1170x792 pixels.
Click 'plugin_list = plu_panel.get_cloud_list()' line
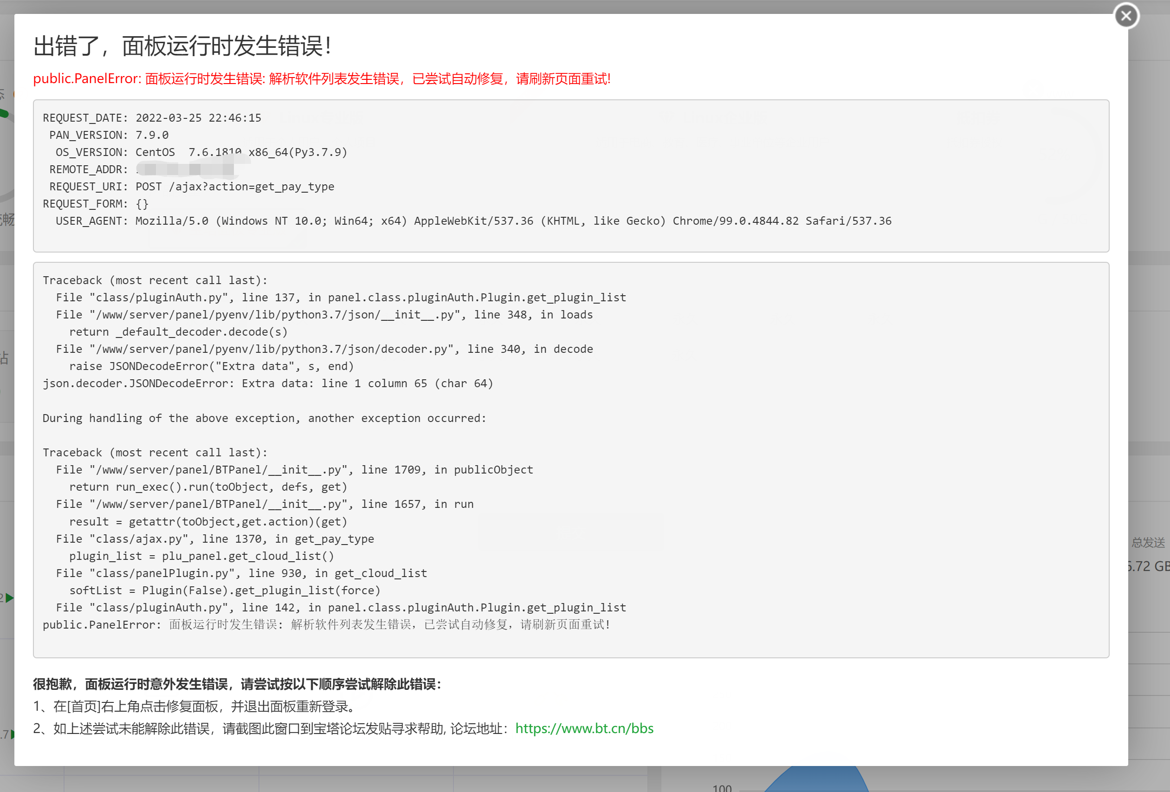(201, 556)
